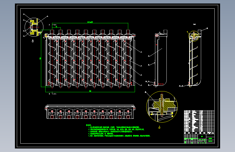The height and width of the screenshot is (152, 235).
Task: Click the hatched detail circle at top left
Action: (34, 27)
